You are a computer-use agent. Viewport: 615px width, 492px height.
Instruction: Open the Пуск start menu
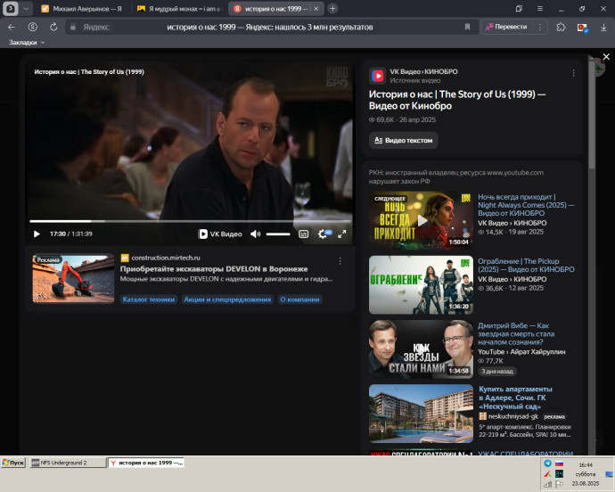13,463
